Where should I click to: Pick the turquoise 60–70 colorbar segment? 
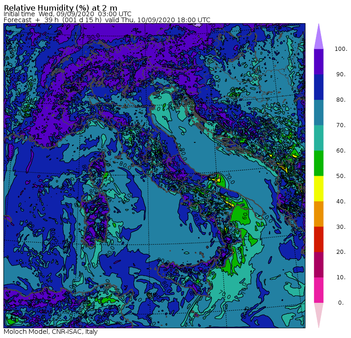[x=319, y=138]
